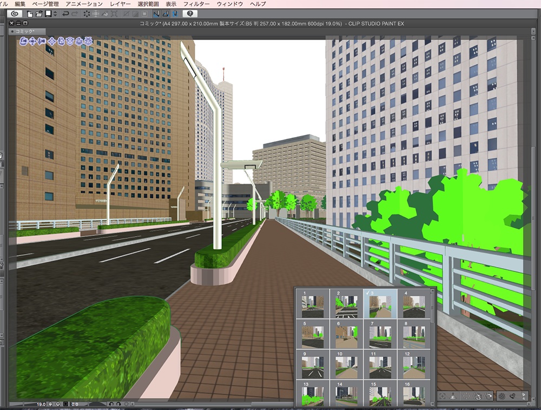Viewport: 541px width, 410px height.
Task: Click the rotation angle field dropdown arrow
Action: (x=58, y=405)
